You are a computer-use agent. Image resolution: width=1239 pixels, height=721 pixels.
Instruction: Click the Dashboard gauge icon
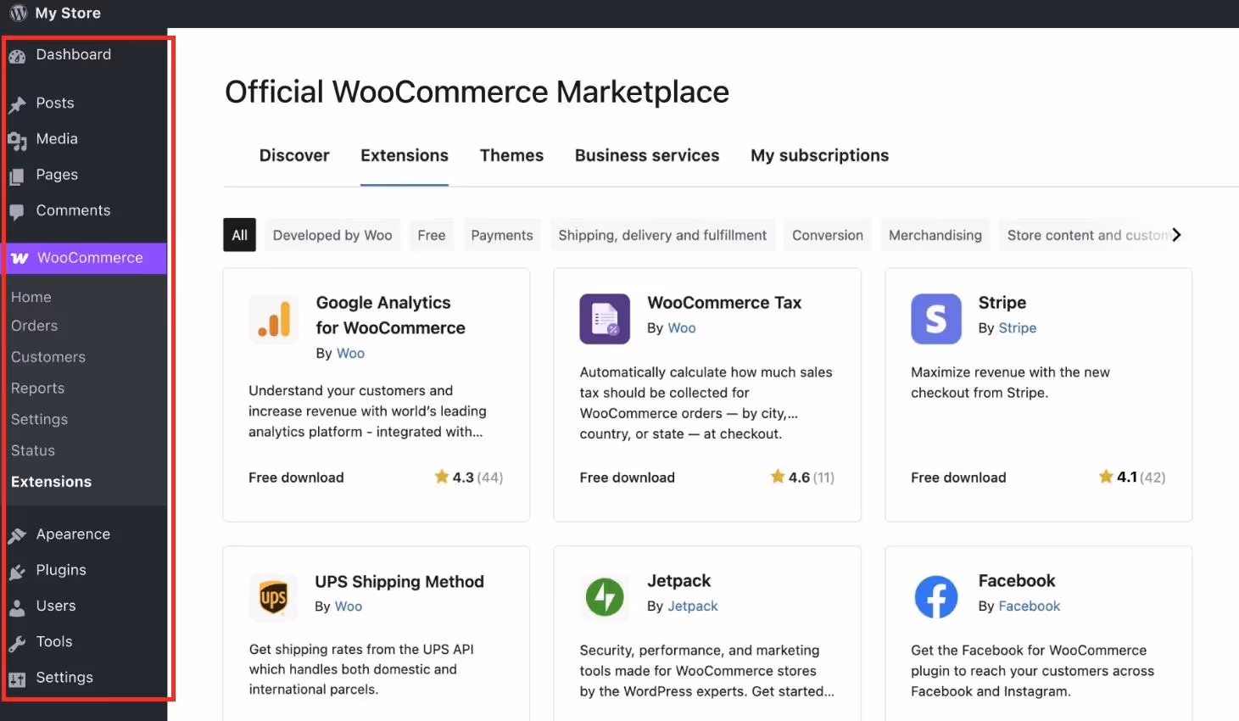pos(17,57)
